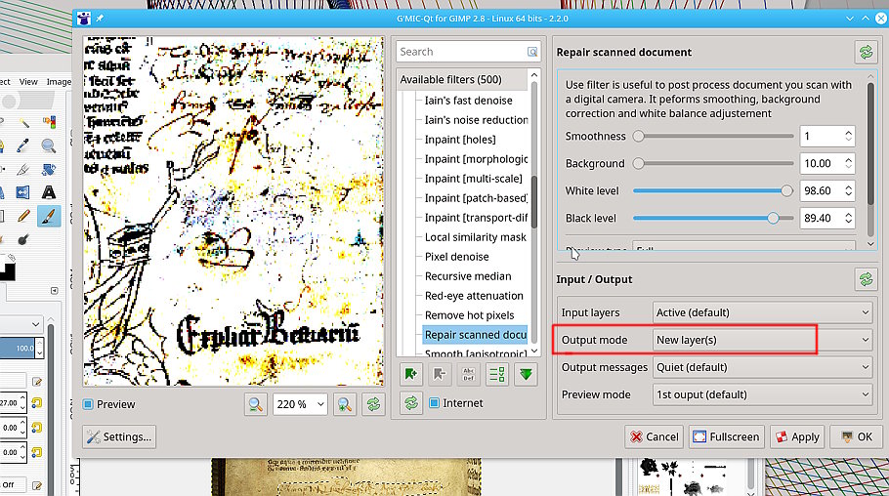Select the Text tool in GIMP toolbox
889x496 pixels.
pyautogui.click(x=49, y=192)
